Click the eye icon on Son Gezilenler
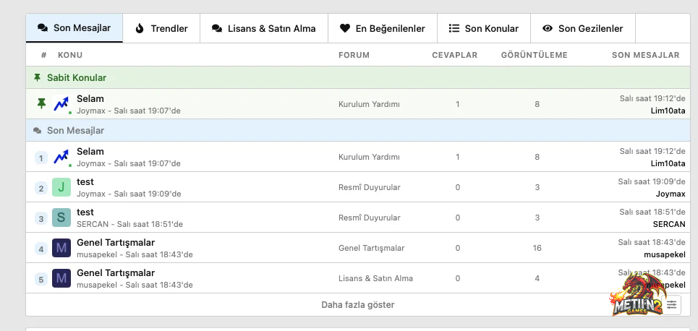 (548, 28)
